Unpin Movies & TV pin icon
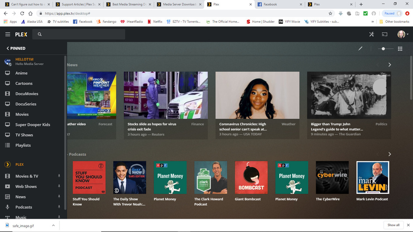The image size is (413, 232). [59, 176]
